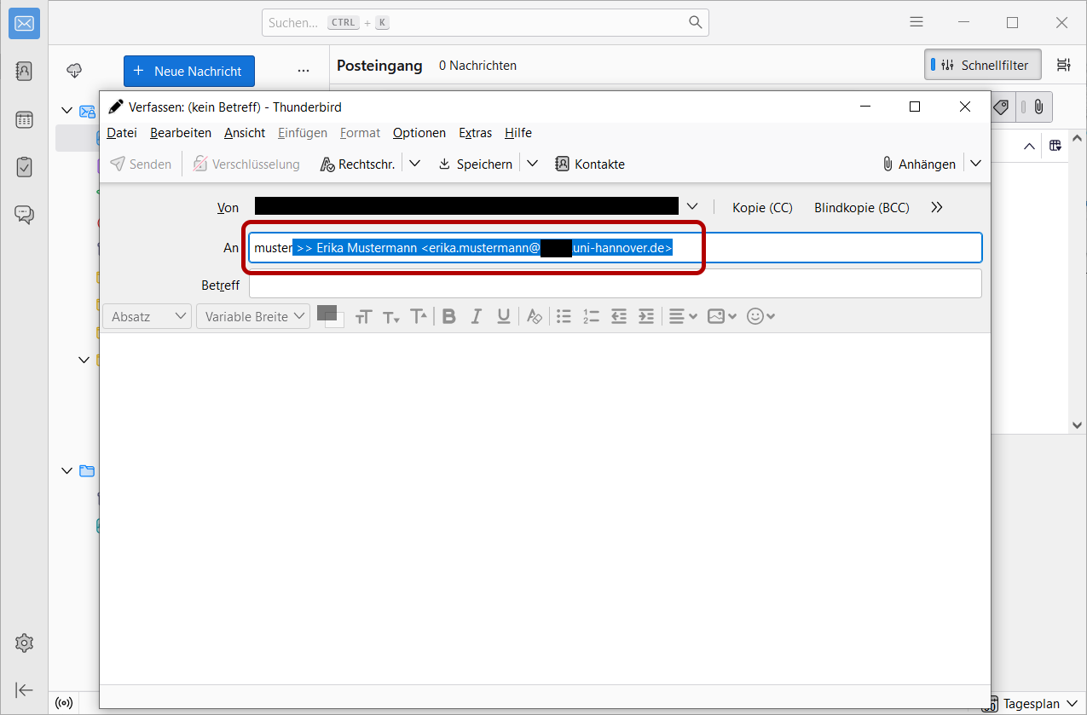The width and height of the screenshot is (1087, 715).
Task: Open the spell check language dropdown arrow
Action: click(414, 164)
